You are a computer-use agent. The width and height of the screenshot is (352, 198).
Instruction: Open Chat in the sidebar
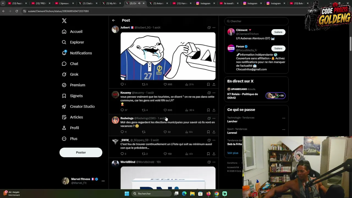(70, 64)
